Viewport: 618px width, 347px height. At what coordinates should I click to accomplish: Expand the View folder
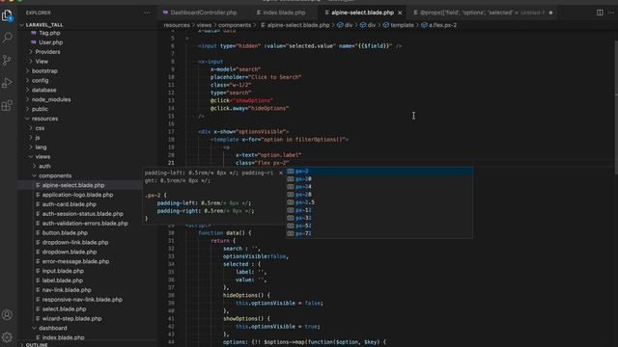point(42,62)
